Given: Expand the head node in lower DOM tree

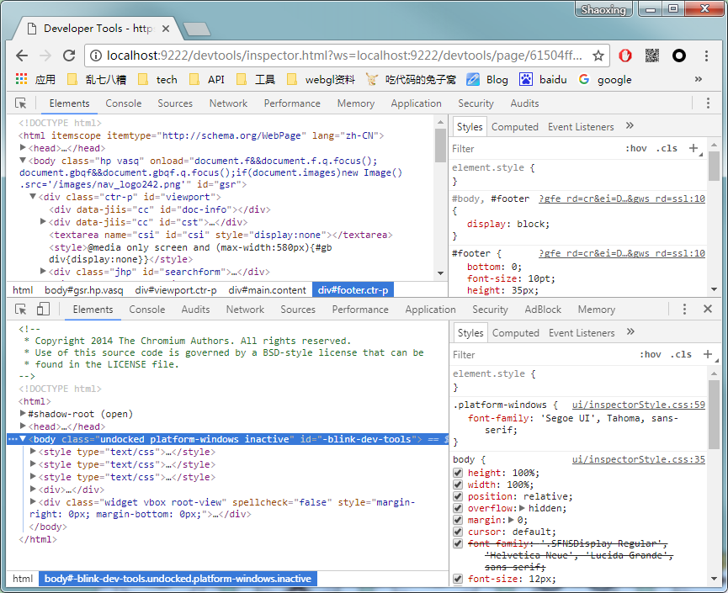Looking at the screenshot, I should [x=23, y=426].
